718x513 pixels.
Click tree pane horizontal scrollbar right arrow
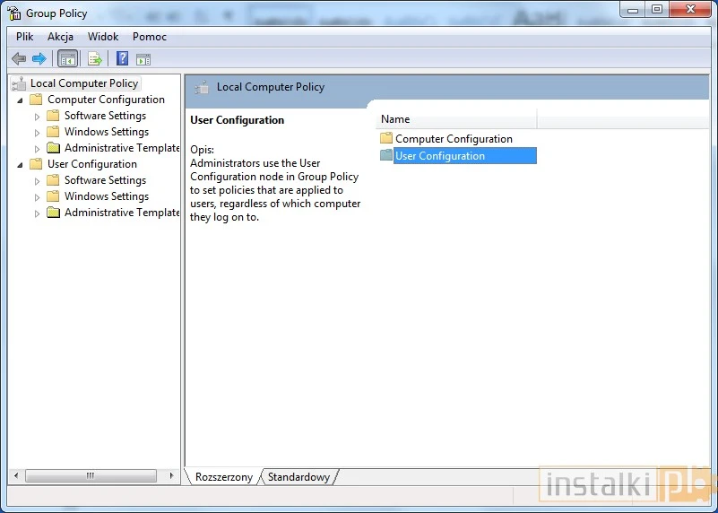pyautogui.click(x=174, y=476)
